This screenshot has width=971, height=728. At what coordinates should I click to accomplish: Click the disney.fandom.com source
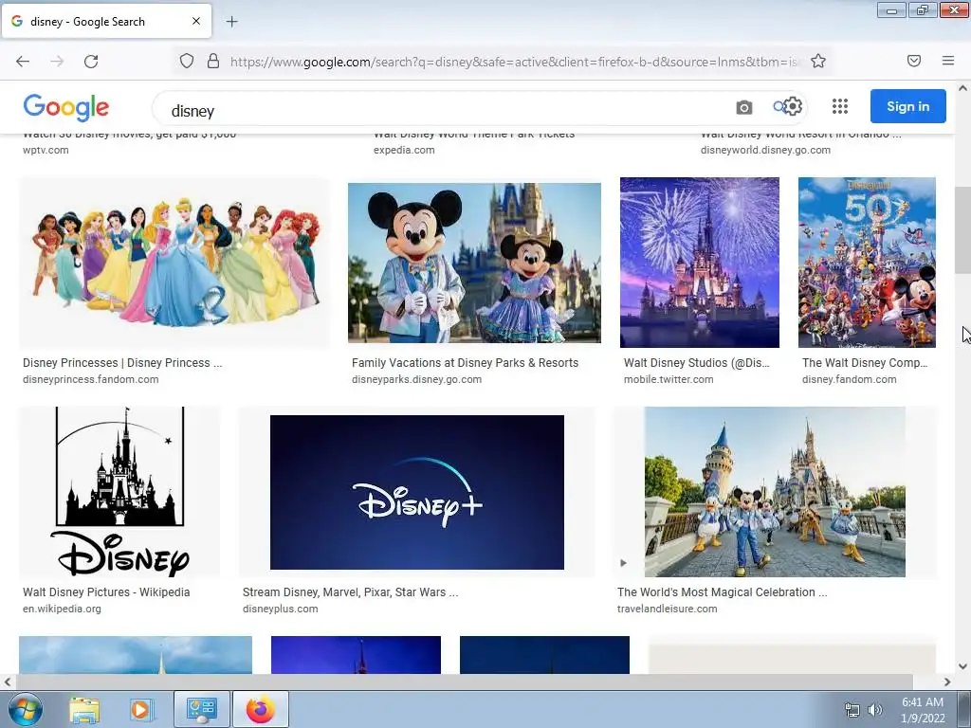click(x=849, y=379)
